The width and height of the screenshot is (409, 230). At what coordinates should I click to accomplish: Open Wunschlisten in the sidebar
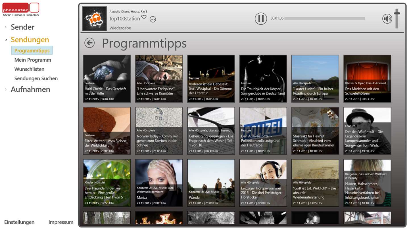[x=29, y=69]
